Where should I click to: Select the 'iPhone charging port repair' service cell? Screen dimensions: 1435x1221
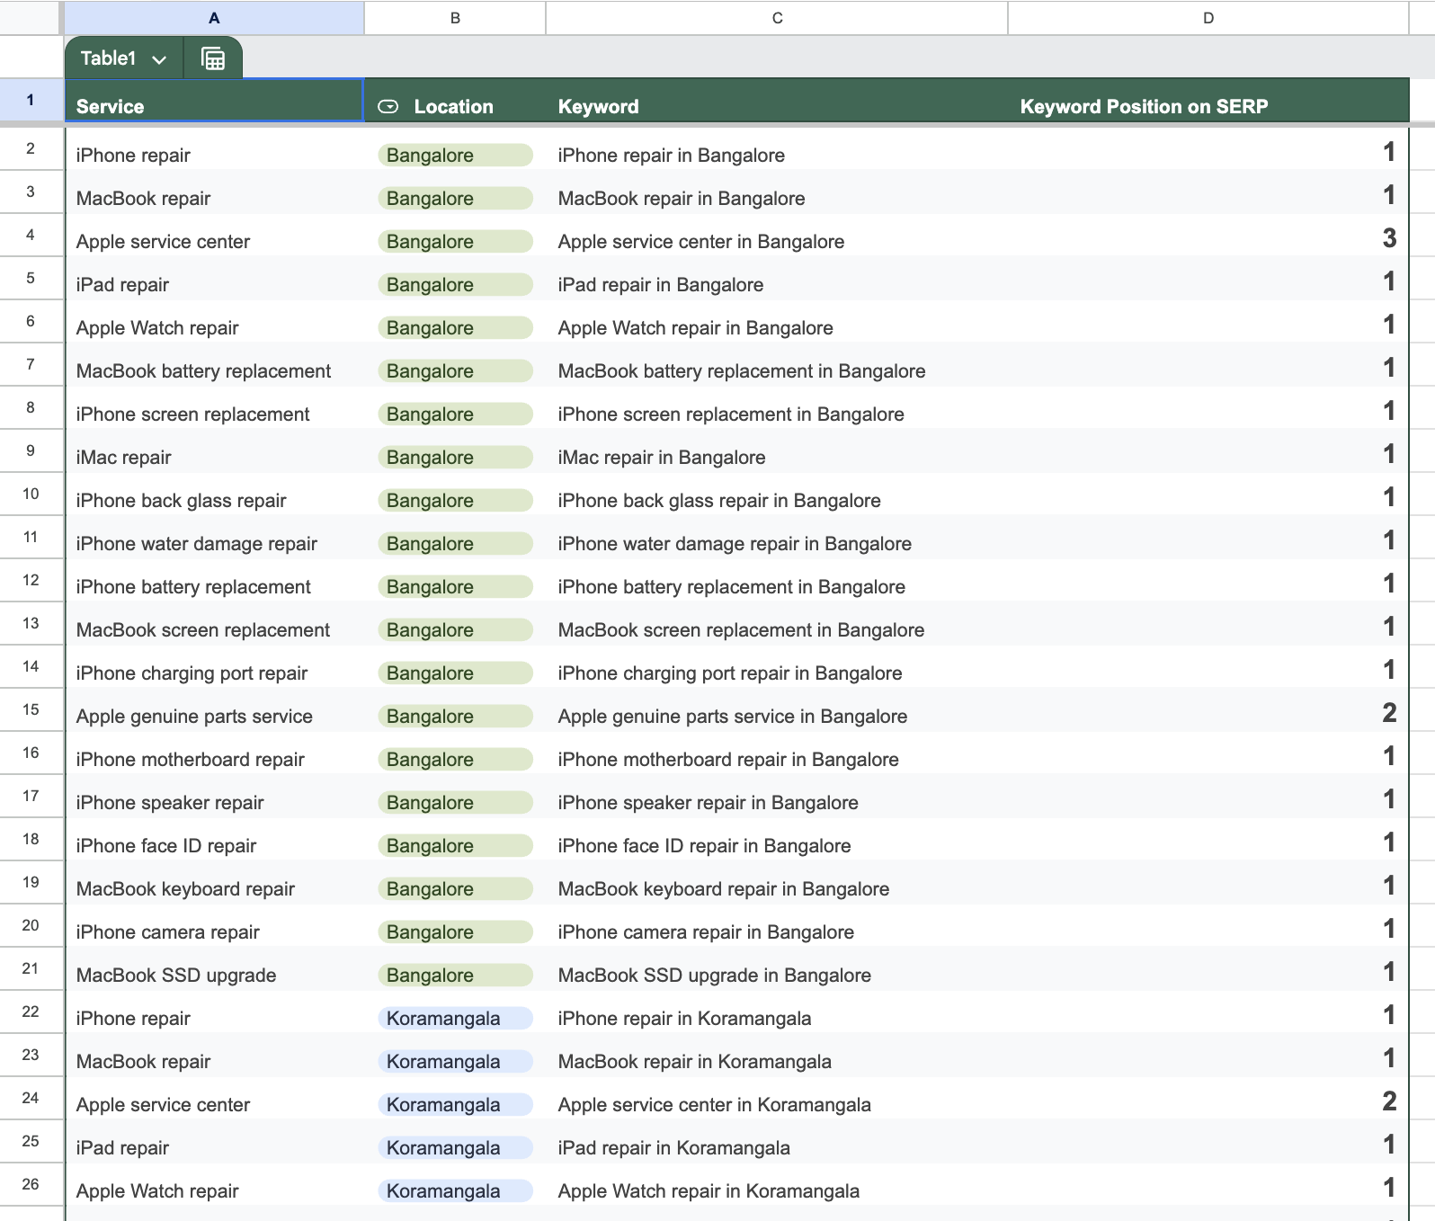point(214,666)
